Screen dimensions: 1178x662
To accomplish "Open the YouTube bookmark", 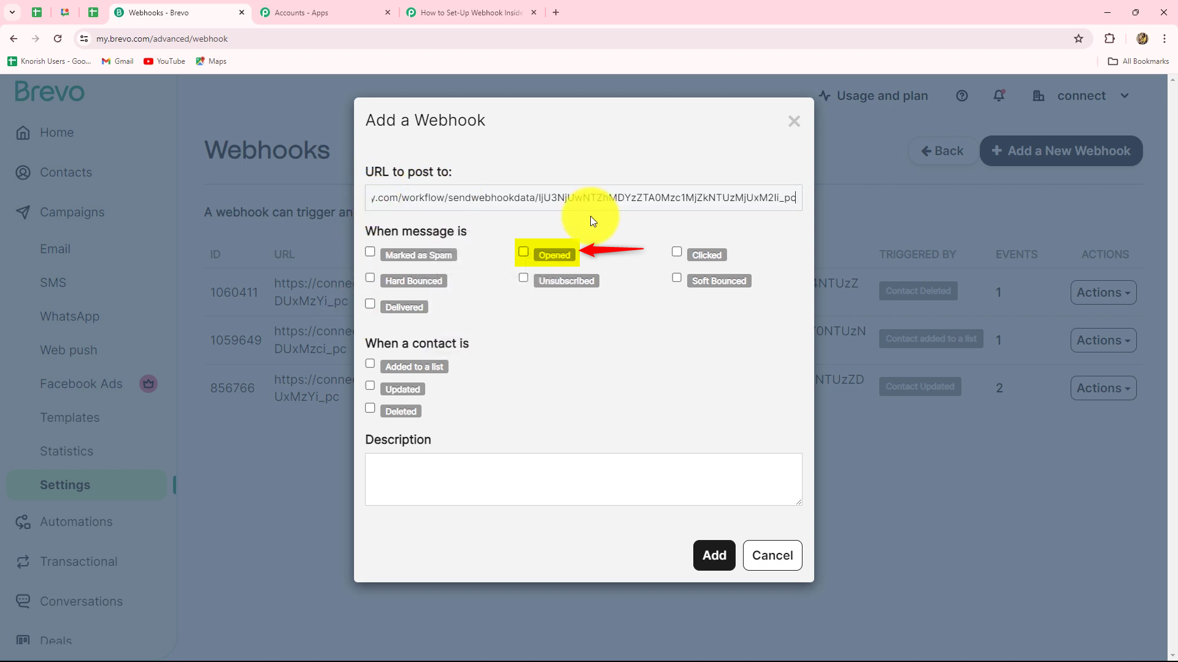I will tap(164, 61).
